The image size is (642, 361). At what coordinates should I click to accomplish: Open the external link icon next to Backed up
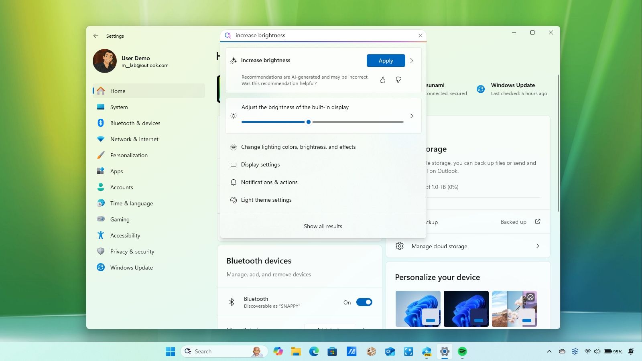tap(538, 222)
